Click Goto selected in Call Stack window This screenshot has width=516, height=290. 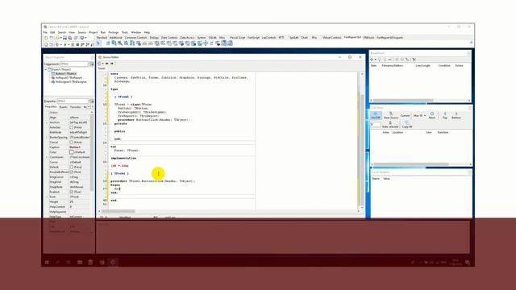pyautogui.click(x=390, y=124)
